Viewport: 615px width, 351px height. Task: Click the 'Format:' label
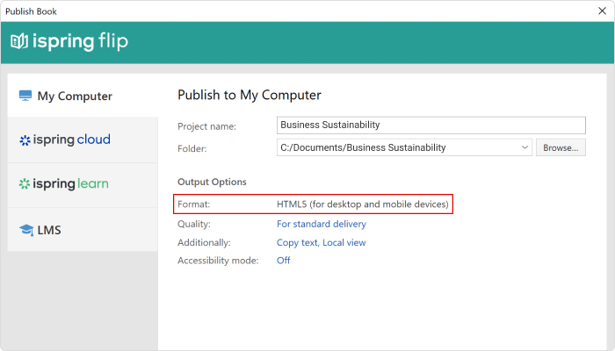194,204
